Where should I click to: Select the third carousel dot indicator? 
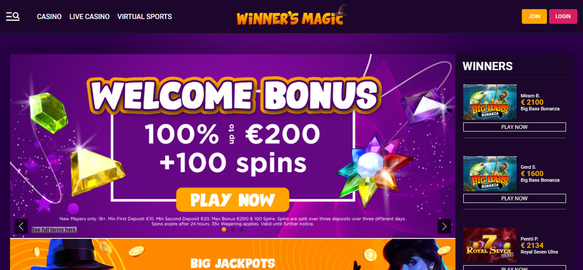pos(241,229)
